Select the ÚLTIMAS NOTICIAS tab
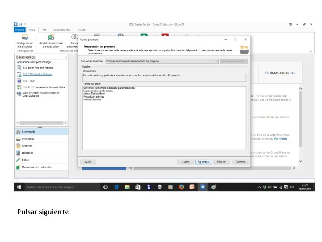This screenshot has height=242, width=322. click(280, 73)
